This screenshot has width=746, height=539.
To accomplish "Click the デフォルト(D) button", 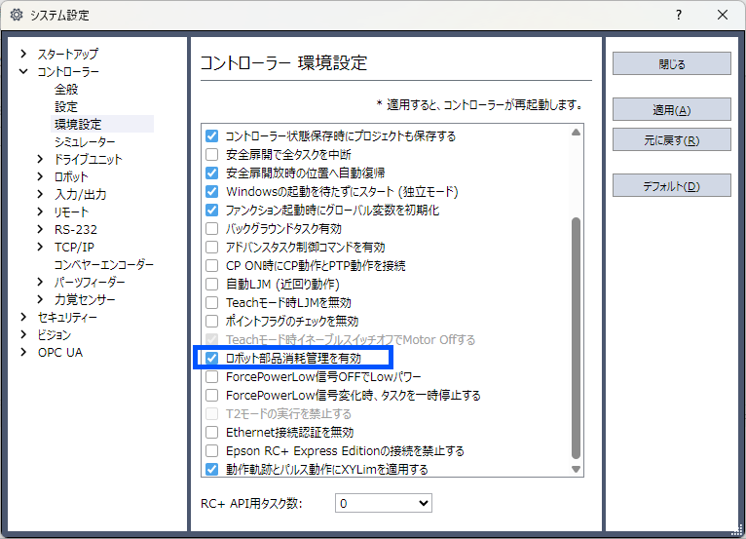I will 671,186.
